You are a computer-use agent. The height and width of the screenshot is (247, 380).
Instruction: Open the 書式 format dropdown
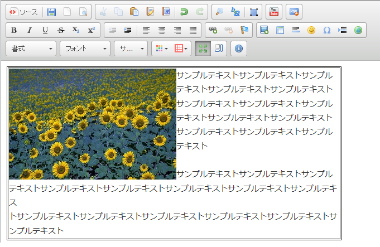(x=32, y=49)
